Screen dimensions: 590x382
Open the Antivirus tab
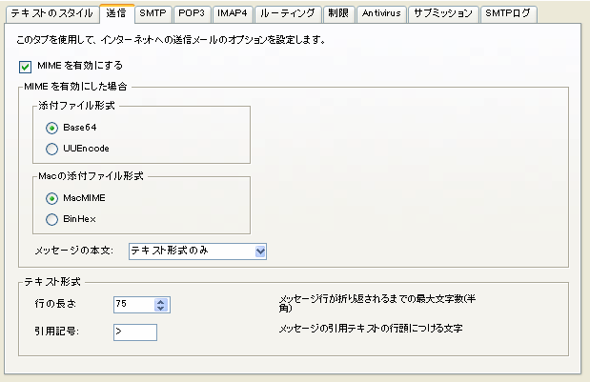381,14
